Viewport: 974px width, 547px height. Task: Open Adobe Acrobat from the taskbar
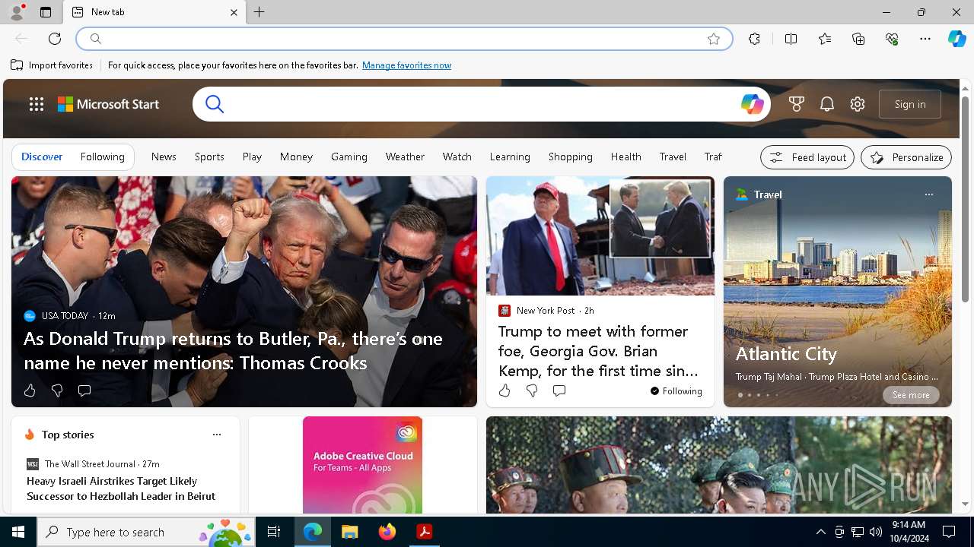[x=425, y=532]
